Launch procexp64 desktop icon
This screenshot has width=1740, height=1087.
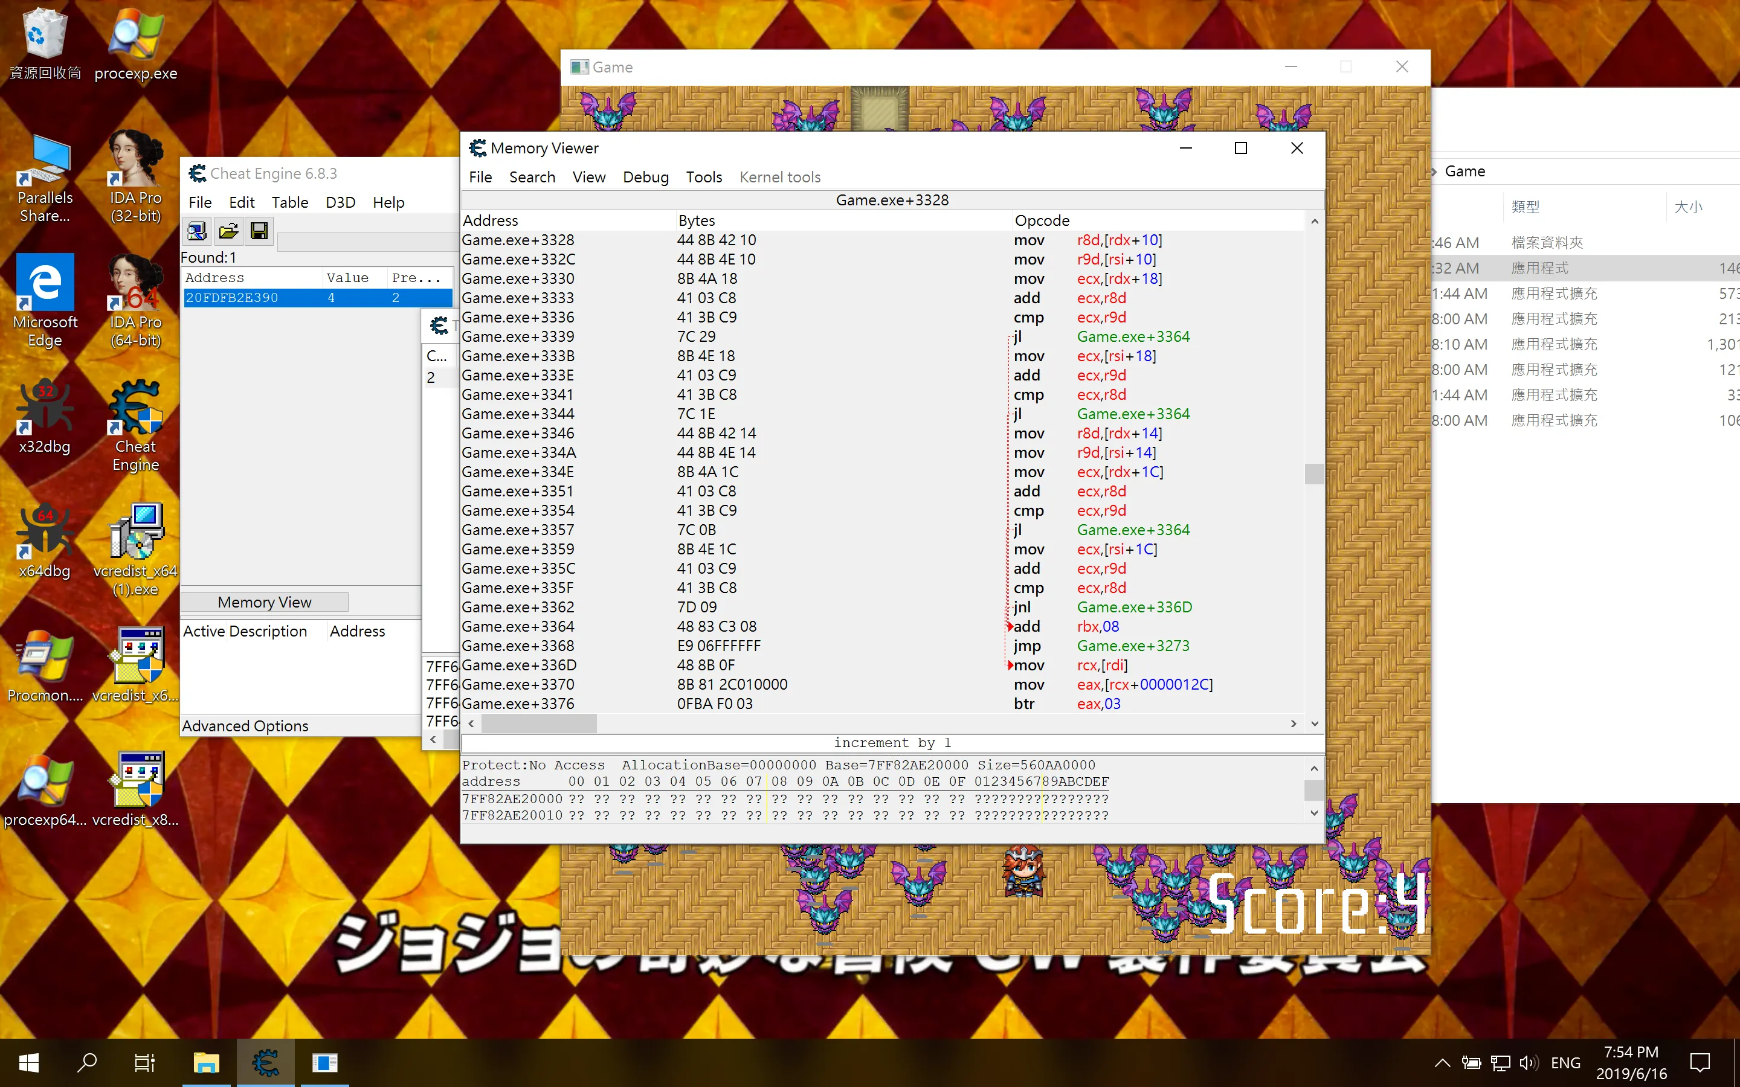45,789
